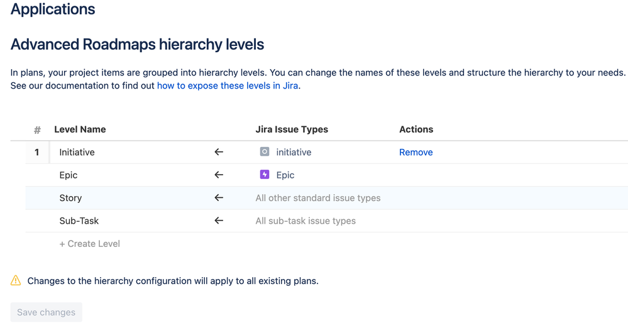Viewport: 628px width, 333px height.
Task: Click 'All sub-task issue types' text
Action: pyautogui.click(x=306, y=221)
